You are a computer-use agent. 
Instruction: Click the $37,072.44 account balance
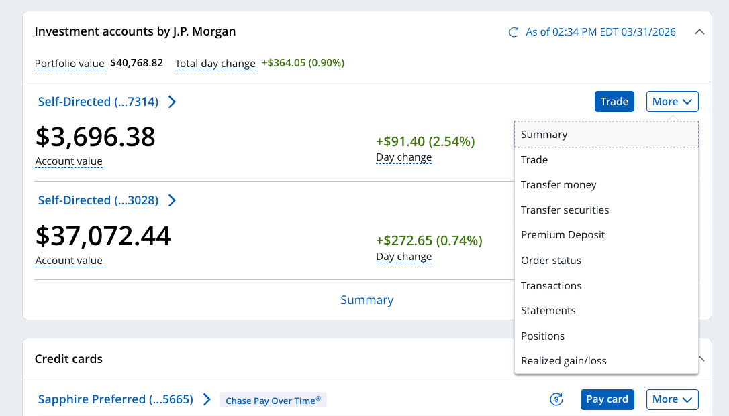(x=103, y=236)
